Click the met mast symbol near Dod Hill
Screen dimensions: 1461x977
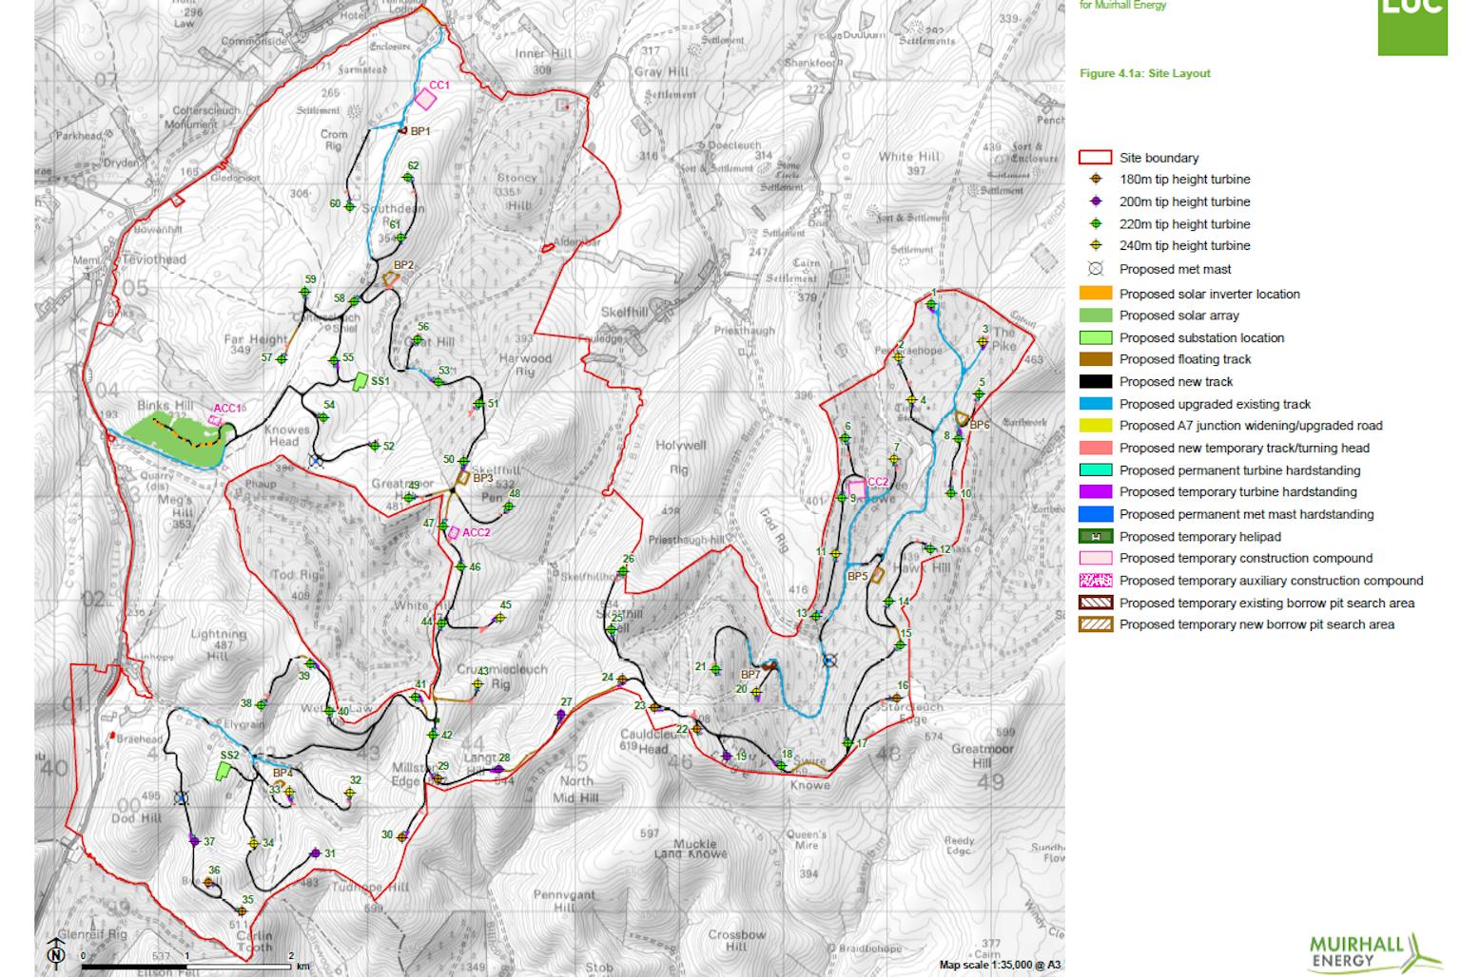click(182, 798)
